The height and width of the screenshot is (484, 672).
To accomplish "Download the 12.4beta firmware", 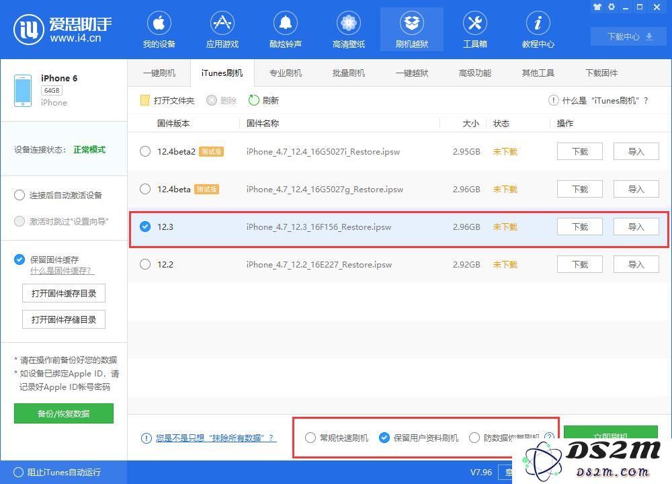I will pyautogui.click(x=580, y=189).
